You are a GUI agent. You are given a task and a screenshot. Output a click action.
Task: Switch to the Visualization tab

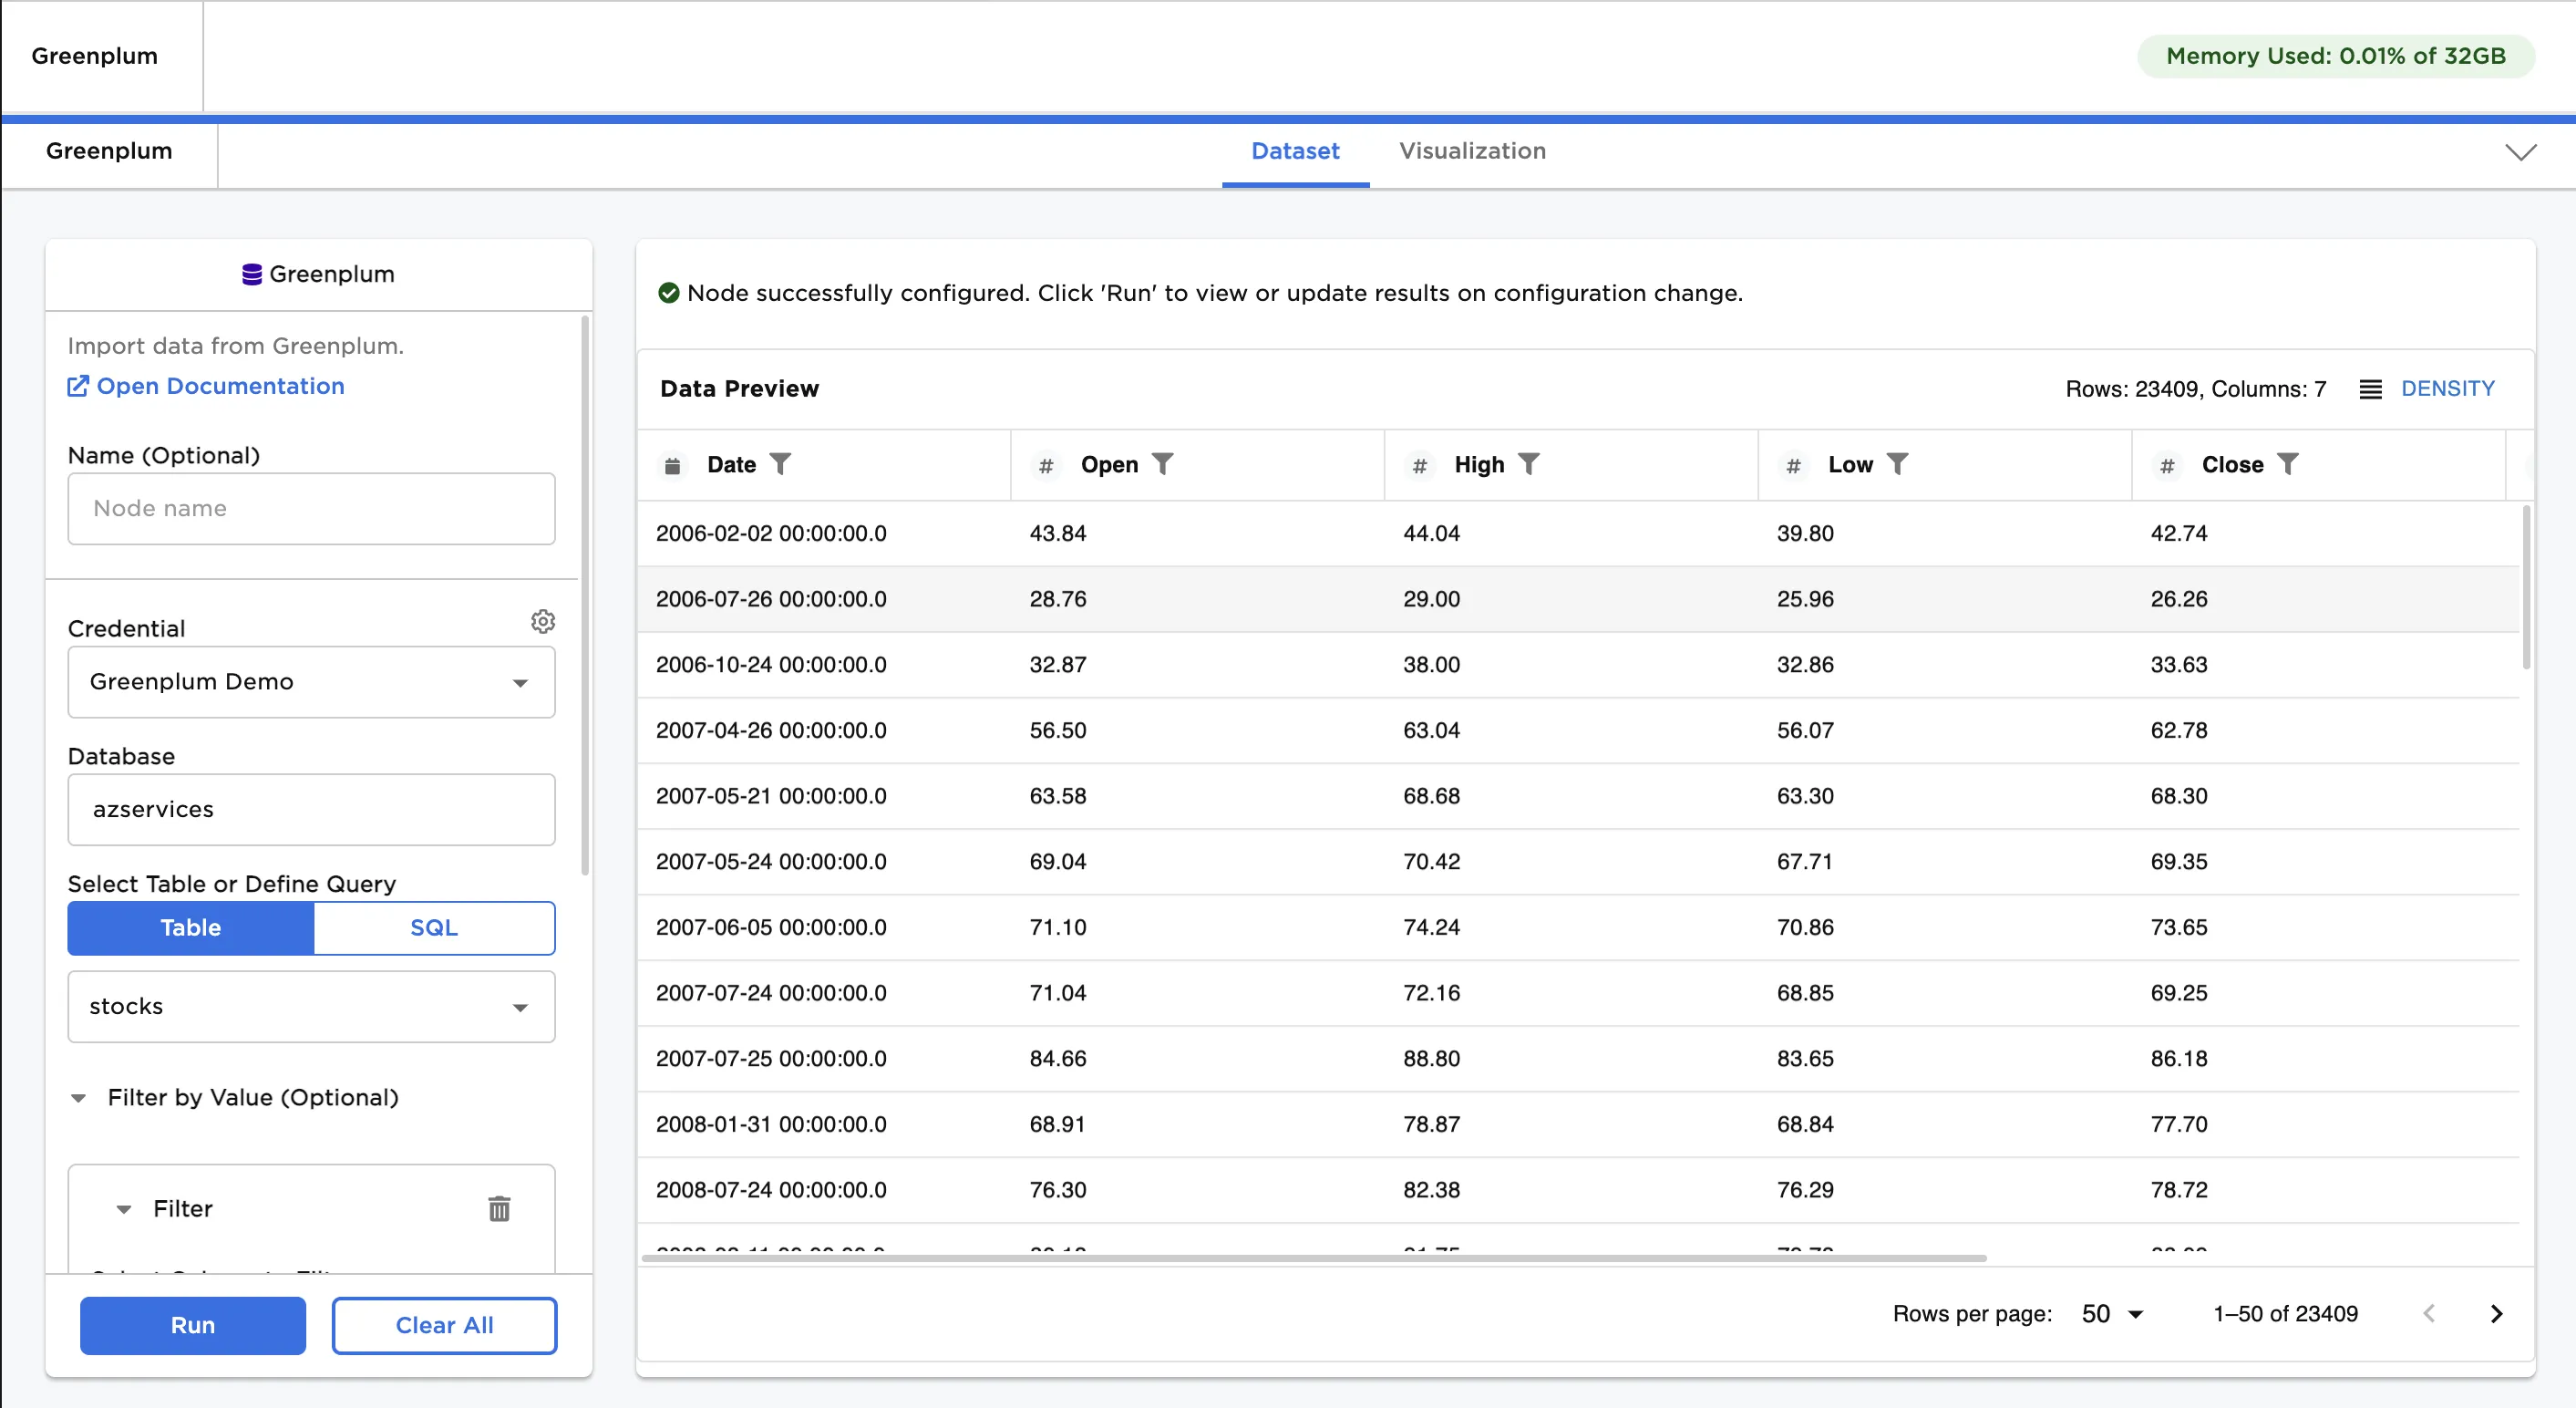tap(1472, 151)
